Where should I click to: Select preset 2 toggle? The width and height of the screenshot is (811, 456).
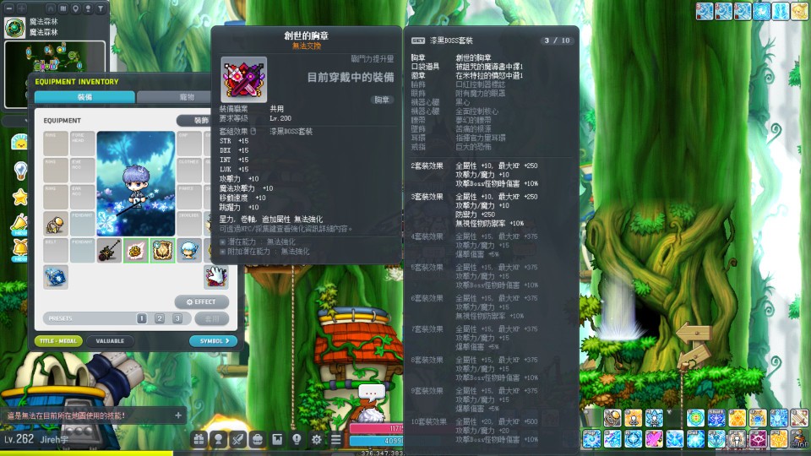click(160, 318)
